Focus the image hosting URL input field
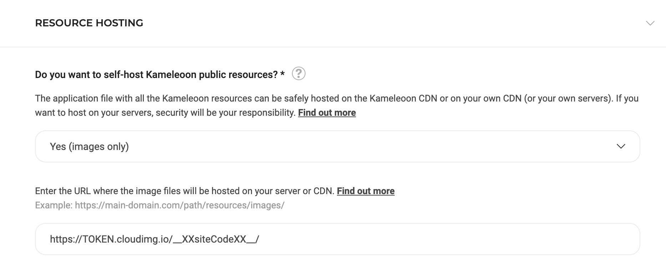 coord(337,239)
